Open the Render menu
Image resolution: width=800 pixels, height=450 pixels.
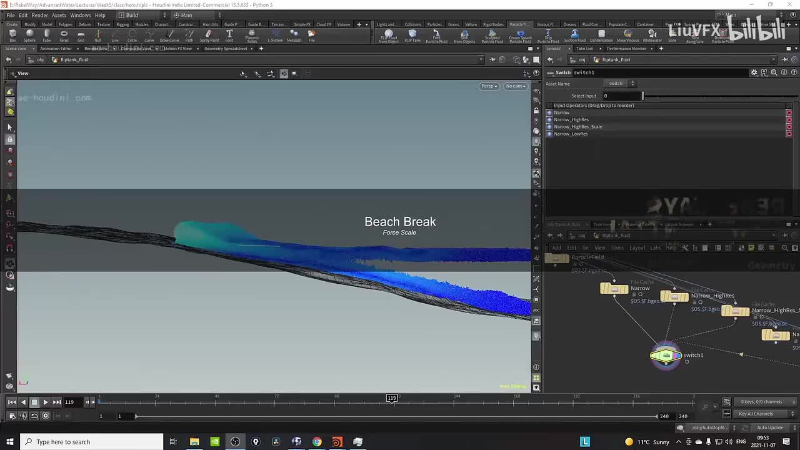click(39, 15)
